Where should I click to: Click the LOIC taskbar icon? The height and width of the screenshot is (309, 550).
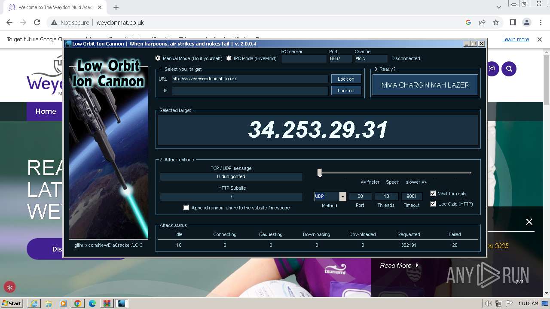coord(122,303)
